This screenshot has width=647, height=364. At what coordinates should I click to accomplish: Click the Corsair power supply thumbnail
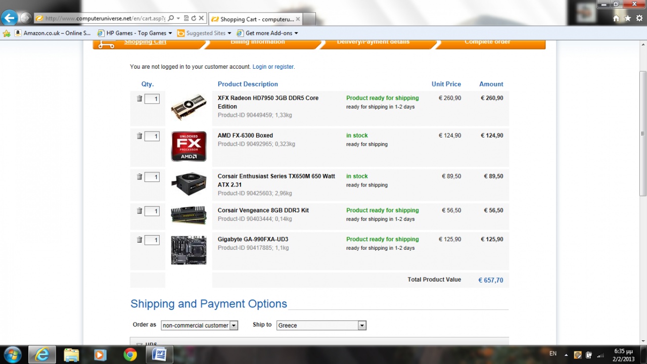pyautogui.click(x=189, y=185)
